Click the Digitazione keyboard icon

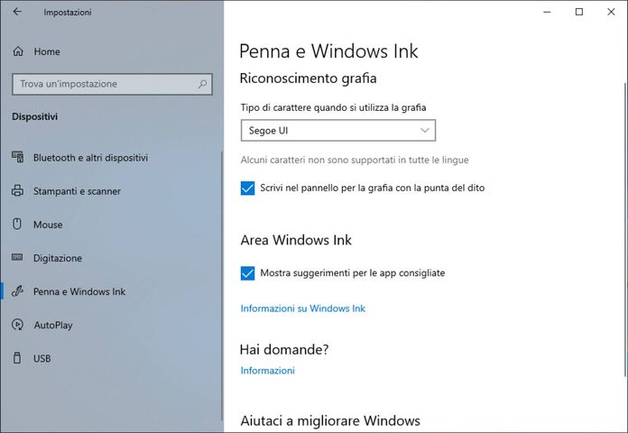click(x=17, y=258)
